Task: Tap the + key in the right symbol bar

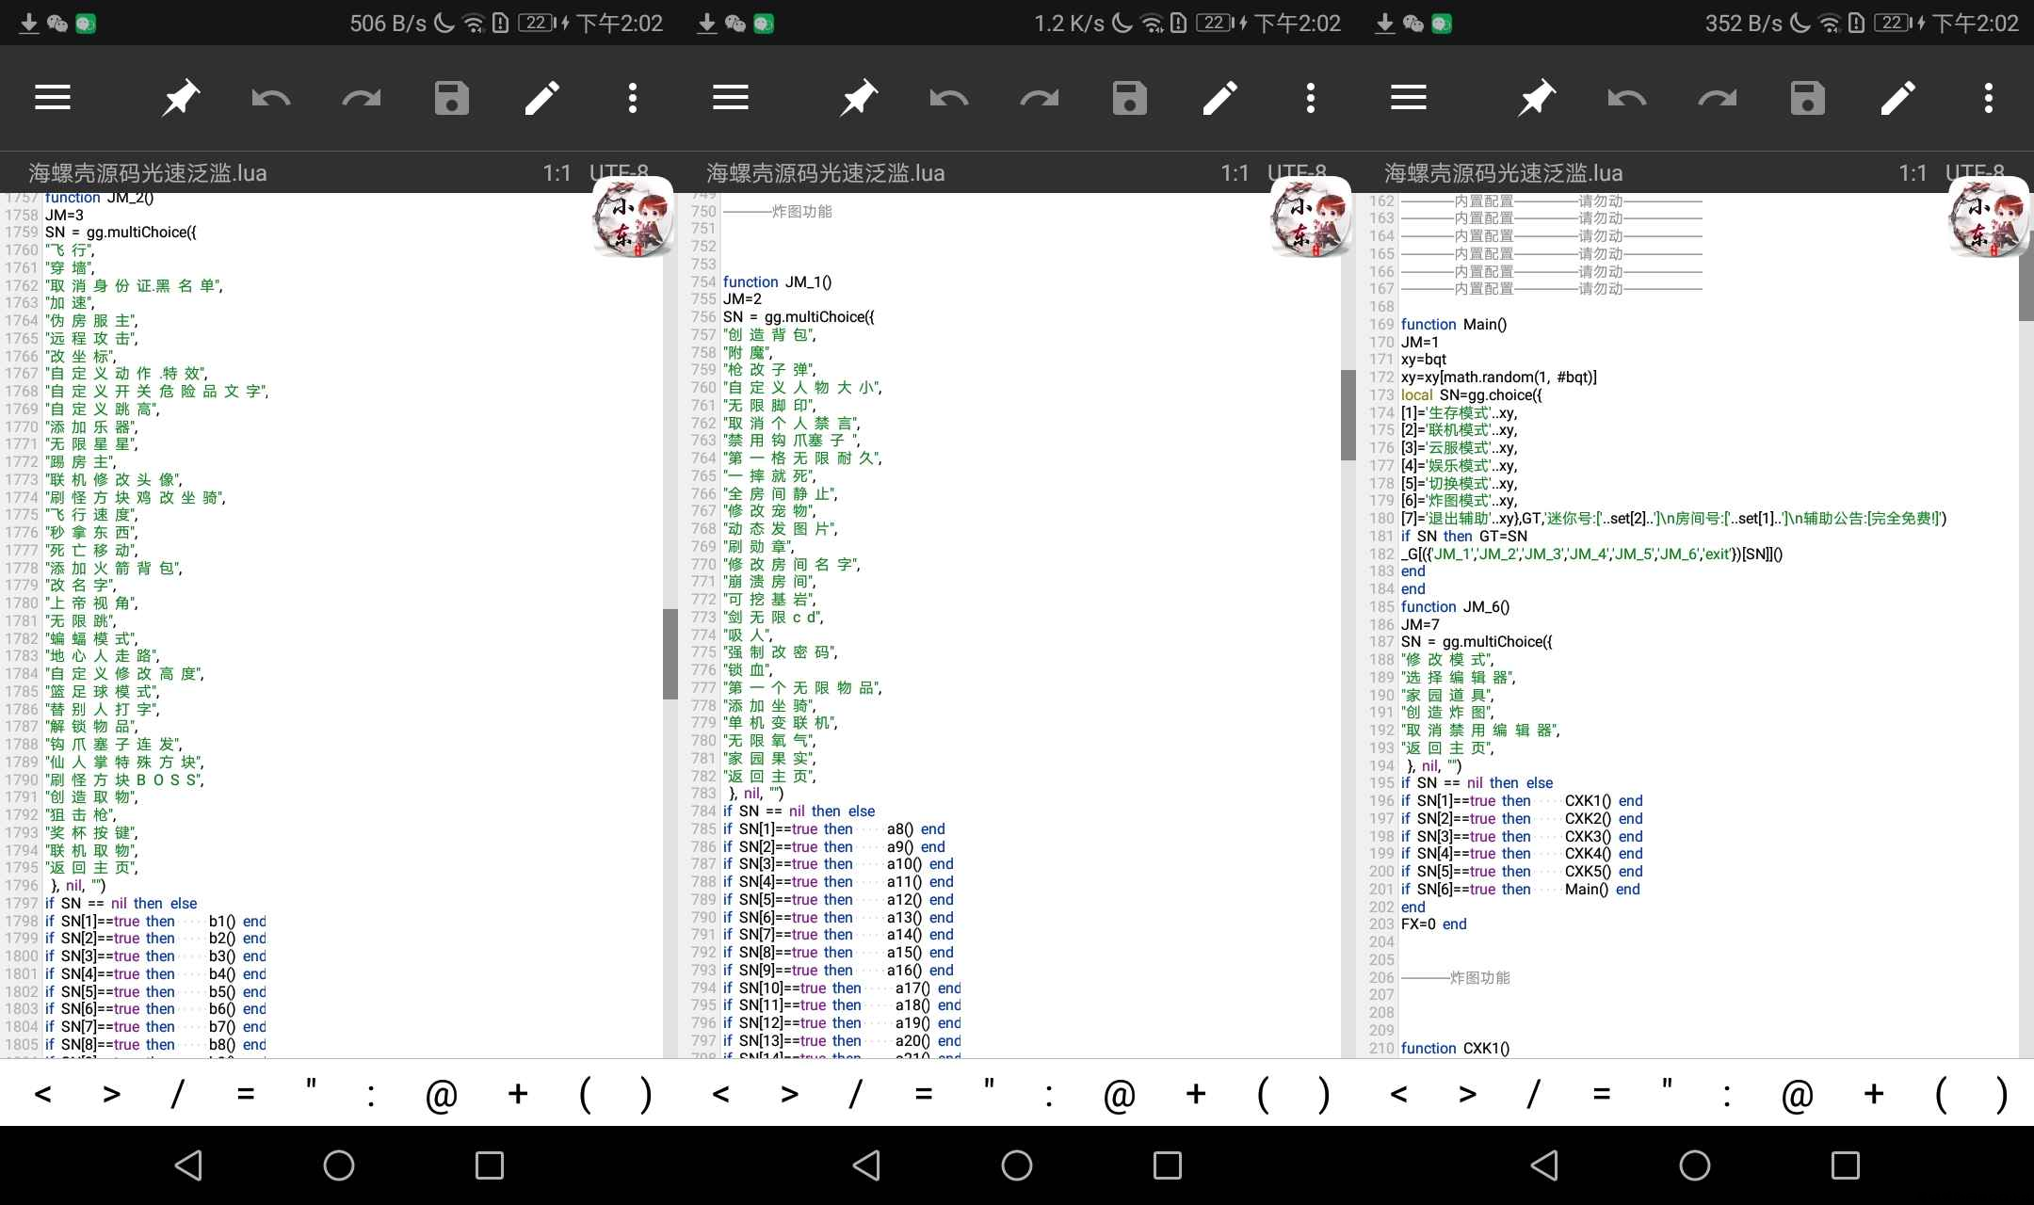Action: coord(1874,1094)
